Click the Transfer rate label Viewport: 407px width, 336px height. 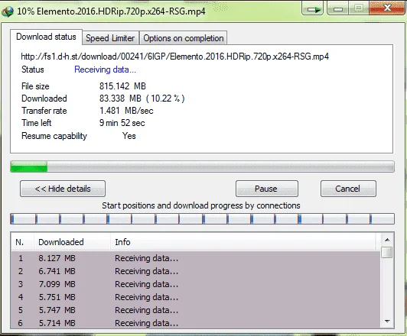[x=44, y=111]
